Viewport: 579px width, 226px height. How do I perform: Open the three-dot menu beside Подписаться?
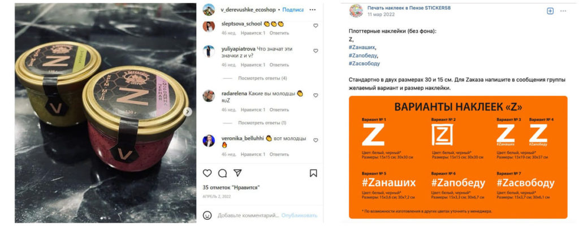pyautogui.click(x=312, y=10)
